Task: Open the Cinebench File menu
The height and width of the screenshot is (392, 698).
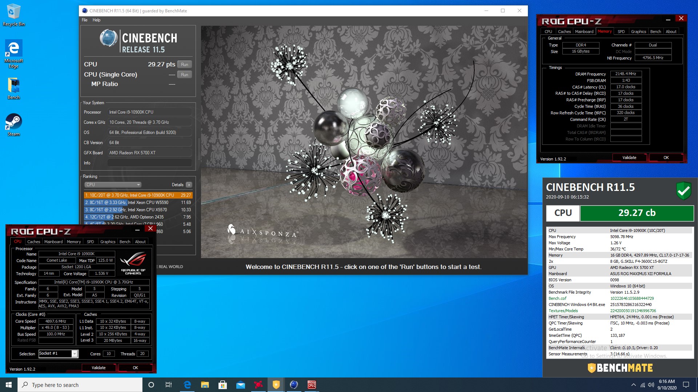Action: [85, 20]
